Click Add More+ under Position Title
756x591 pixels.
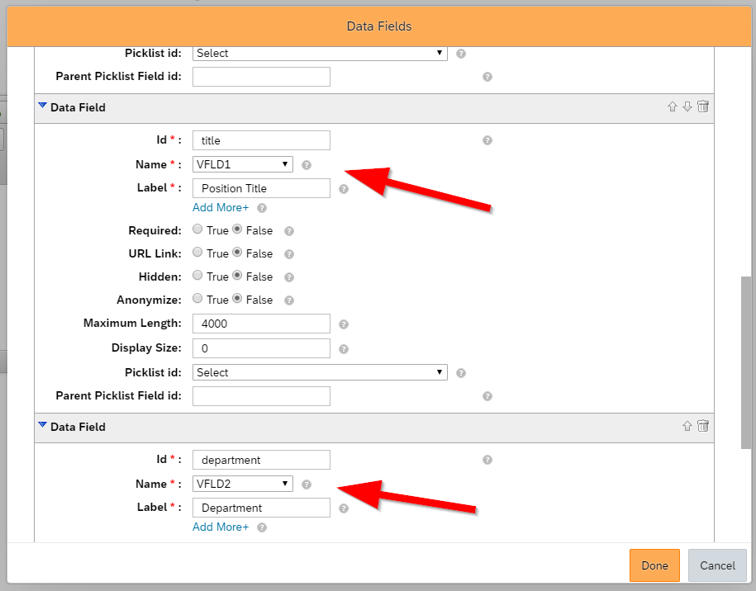[221, 208]
